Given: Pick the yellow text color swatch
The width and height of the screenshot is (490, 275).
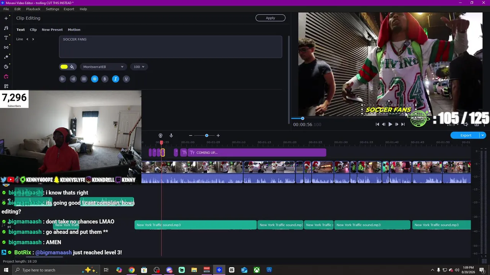Looking at the screenshot, I should (x=64, y=67).
